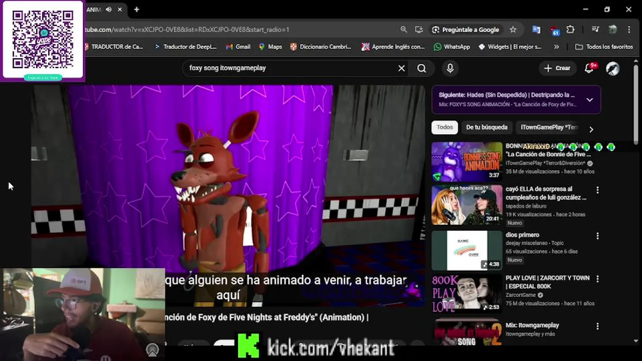The width and height of the screenshot is (642, 361).
Task: Open cayó ELLA de sorpresa thumbnail
Action: pyautogui.click(x=466, y=205)
